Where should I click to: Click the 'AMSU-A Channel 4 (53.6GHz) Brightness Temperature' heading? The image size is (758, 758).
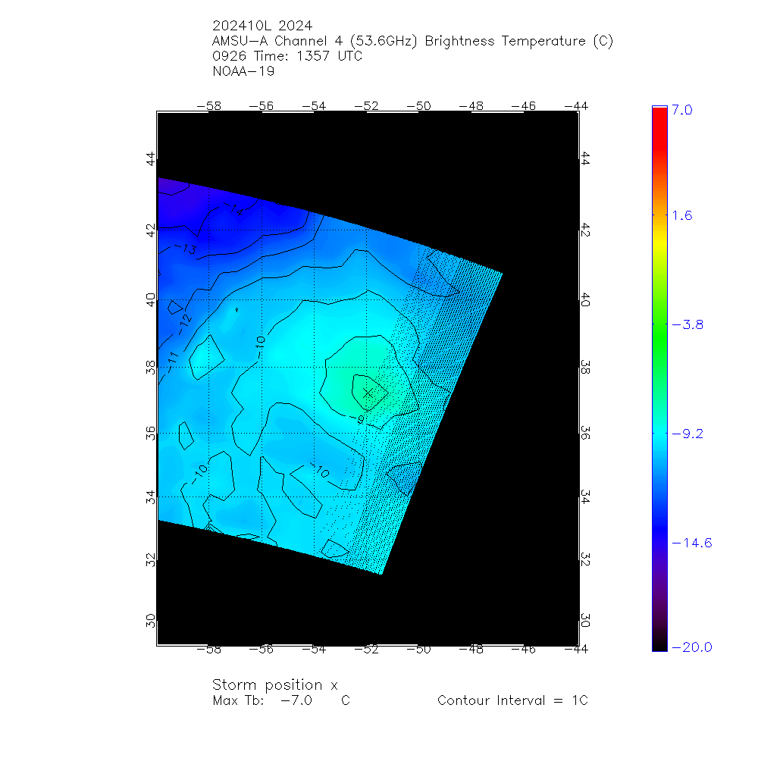point(412,41)
